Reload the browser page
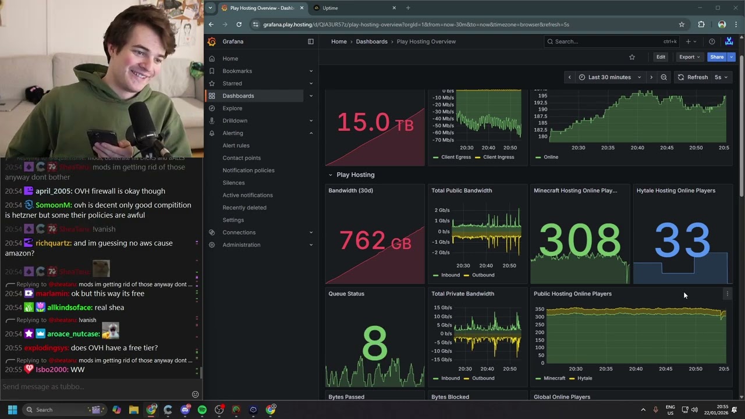 pyautogui.click(x=239, y=24)
